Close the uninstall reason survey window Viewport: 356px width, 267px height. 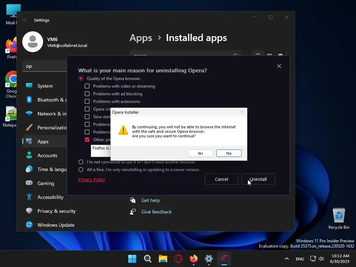click(x=279, y=66)
